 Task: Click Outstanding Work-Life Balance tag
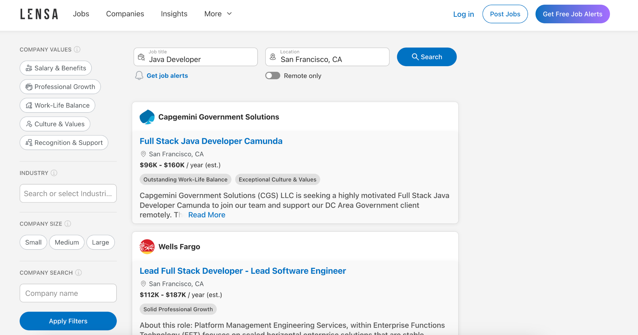185,179
